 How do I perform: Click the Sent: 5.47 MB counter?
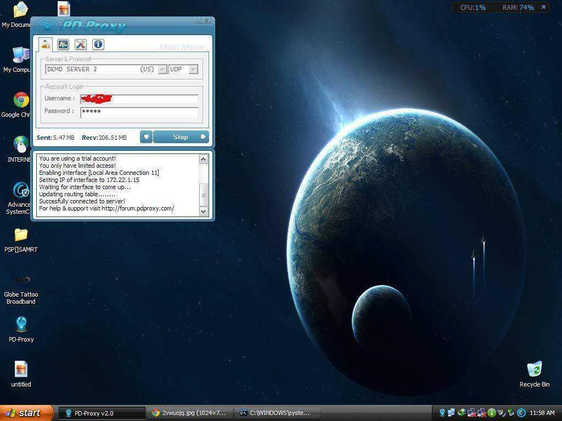point(55,138)
